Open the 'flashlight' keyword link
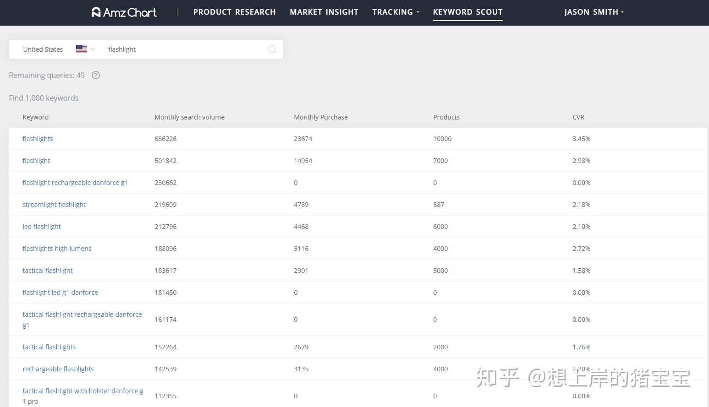This screenshot has height=407, width=709. pyautogui.click(x=36, y=161)
